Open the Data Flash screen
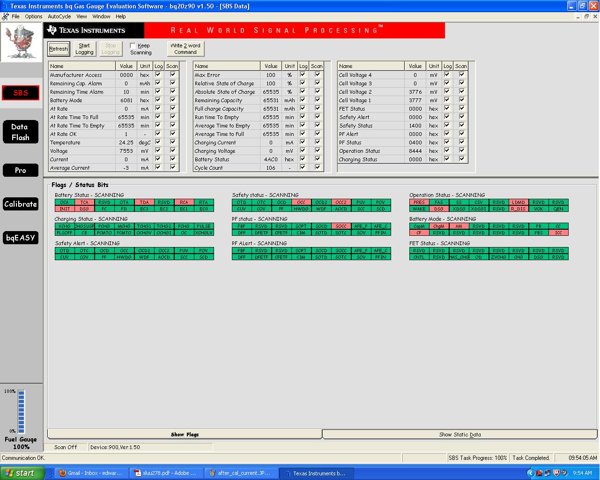 click(21, 132)
